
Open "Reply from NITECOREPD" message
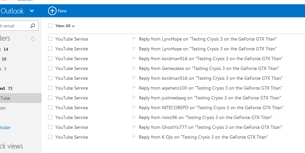211,108
